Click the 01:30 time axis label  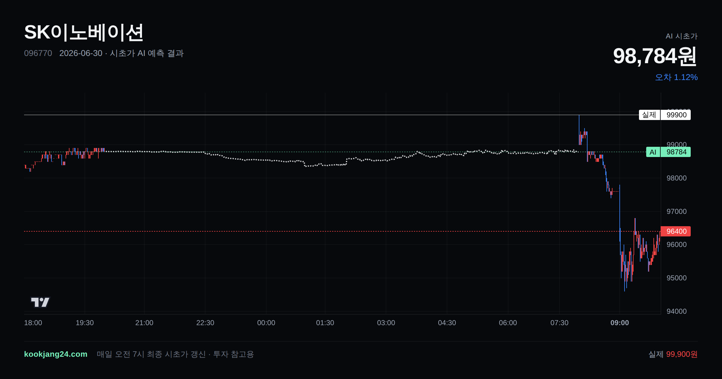click(325, 323)
